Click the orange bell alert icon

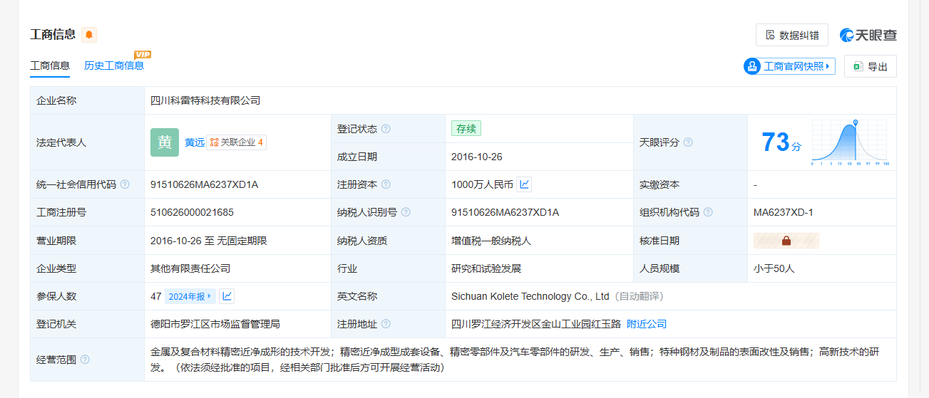point(89,35)
